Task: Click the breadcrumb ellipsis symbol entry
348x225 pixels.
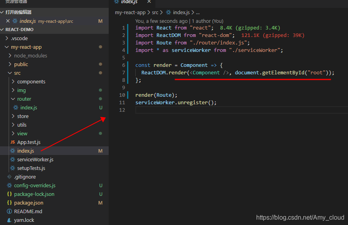Action: tap(197, 13)
